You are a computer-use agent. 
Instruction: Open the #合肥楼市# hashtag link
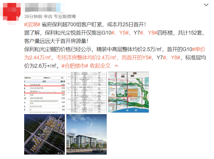pyautogui.click(x=75, y=66)
